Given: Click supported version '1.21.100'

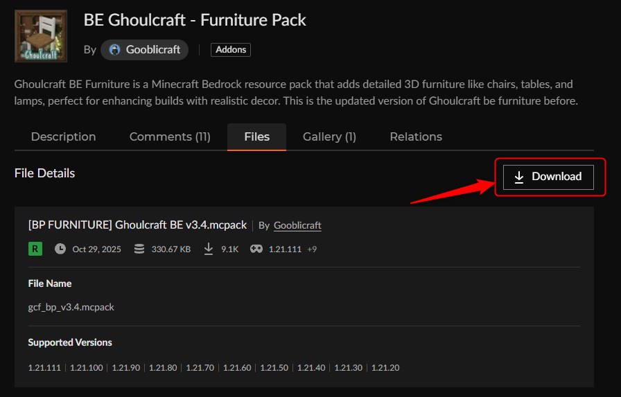Looking at the screenshot, I should coord(87,368).
